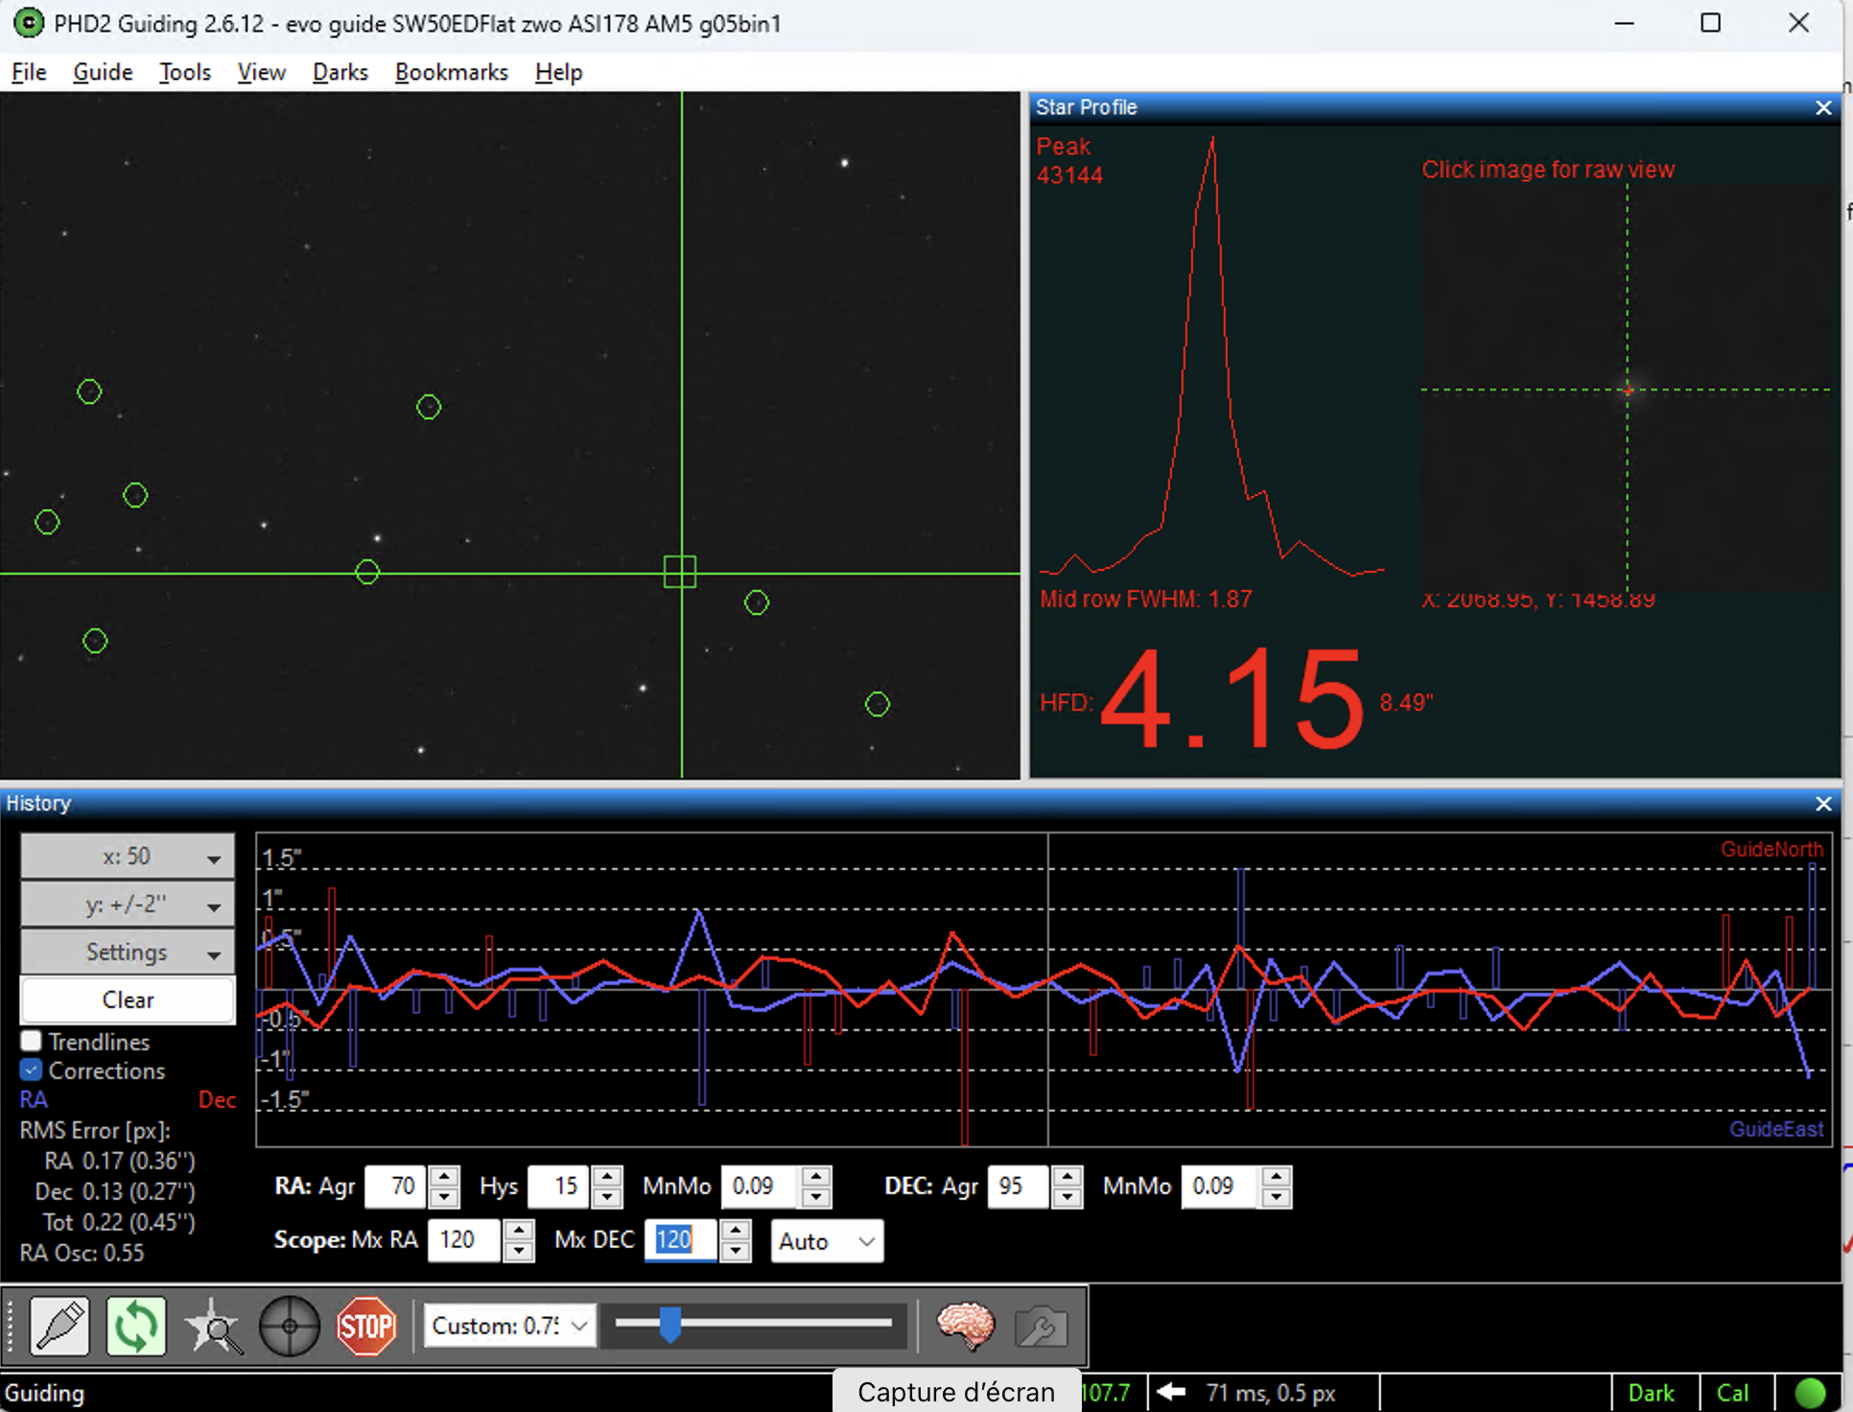This screenshot has width=1853, height=1412.
Task: Click the green status indicator light
Action: click(1810, 1393)
